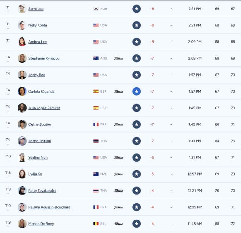Expand the row under Somi Lee's T1 position
The width and height of the screenshot is (241, 233).
[x=8, y=12]
